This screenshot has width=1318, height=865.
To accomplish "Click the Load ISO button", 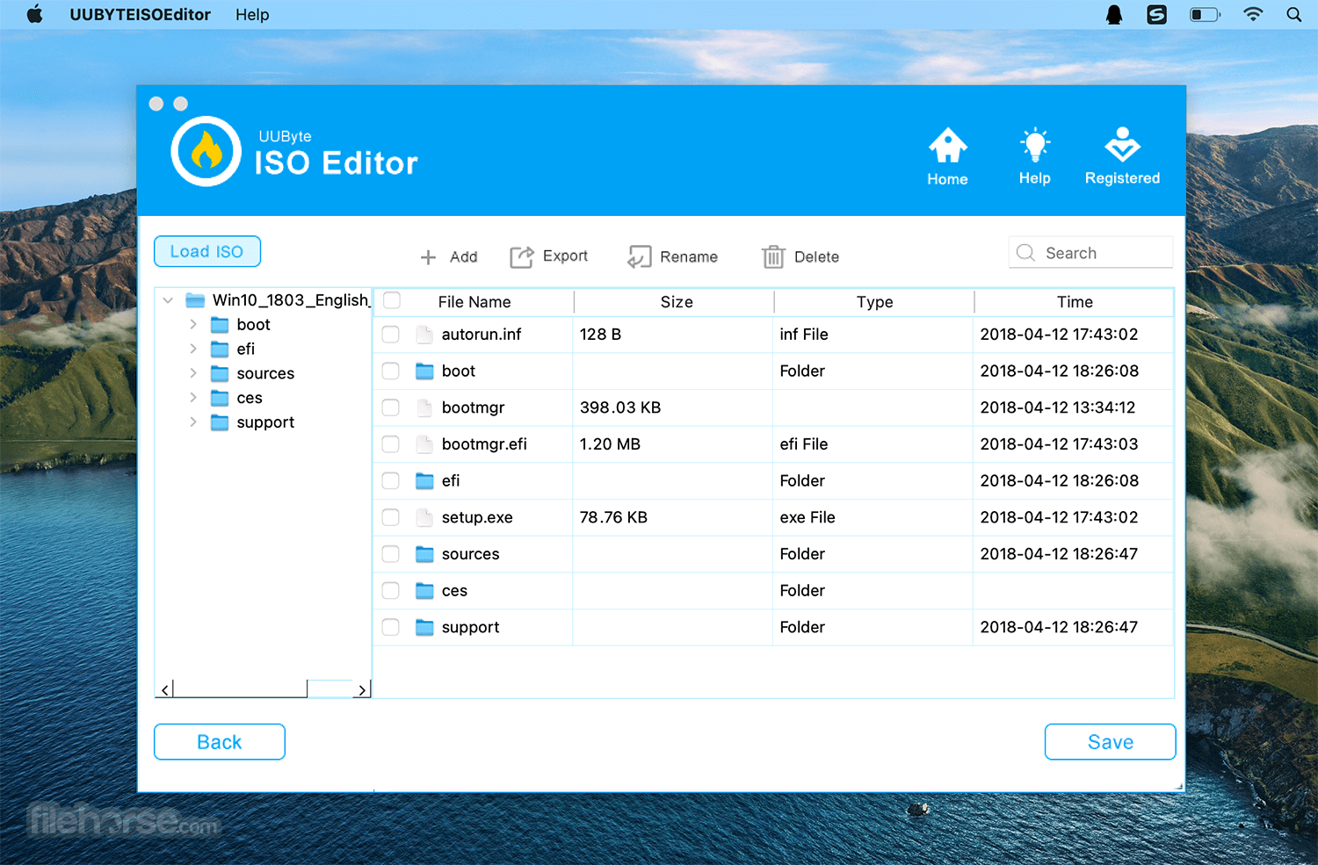I will [x=207, y=251].
